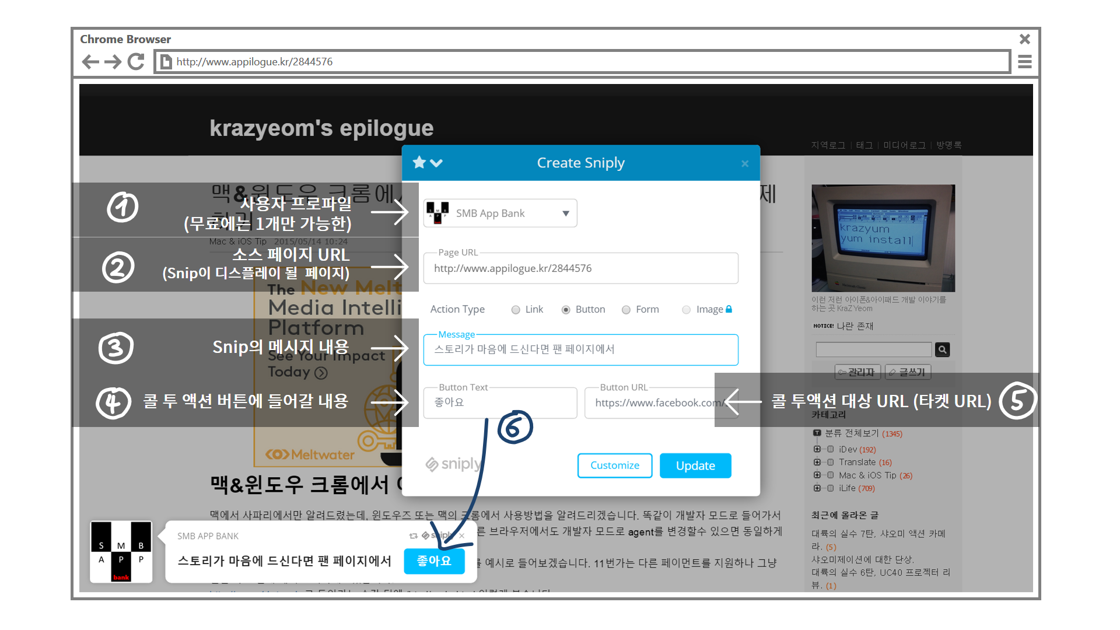1120x630 pixels.
Task: Select the Button action type
Action: click(566, 310)
